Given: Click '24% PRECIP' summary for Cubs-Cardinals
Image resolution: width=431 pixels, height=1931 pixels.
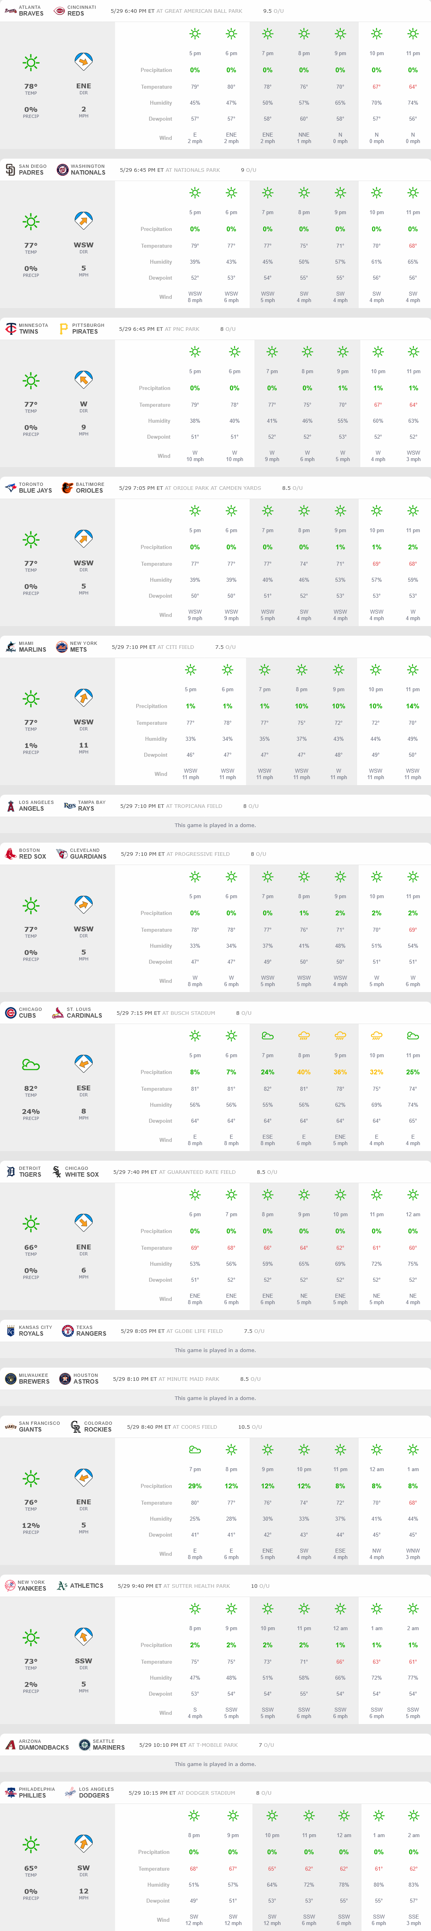Looking at the screenshot, I should pos(31,1114).
